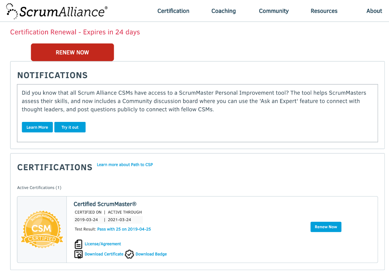
Task: Click the Download Certificate icon
Action: (78, 254)
